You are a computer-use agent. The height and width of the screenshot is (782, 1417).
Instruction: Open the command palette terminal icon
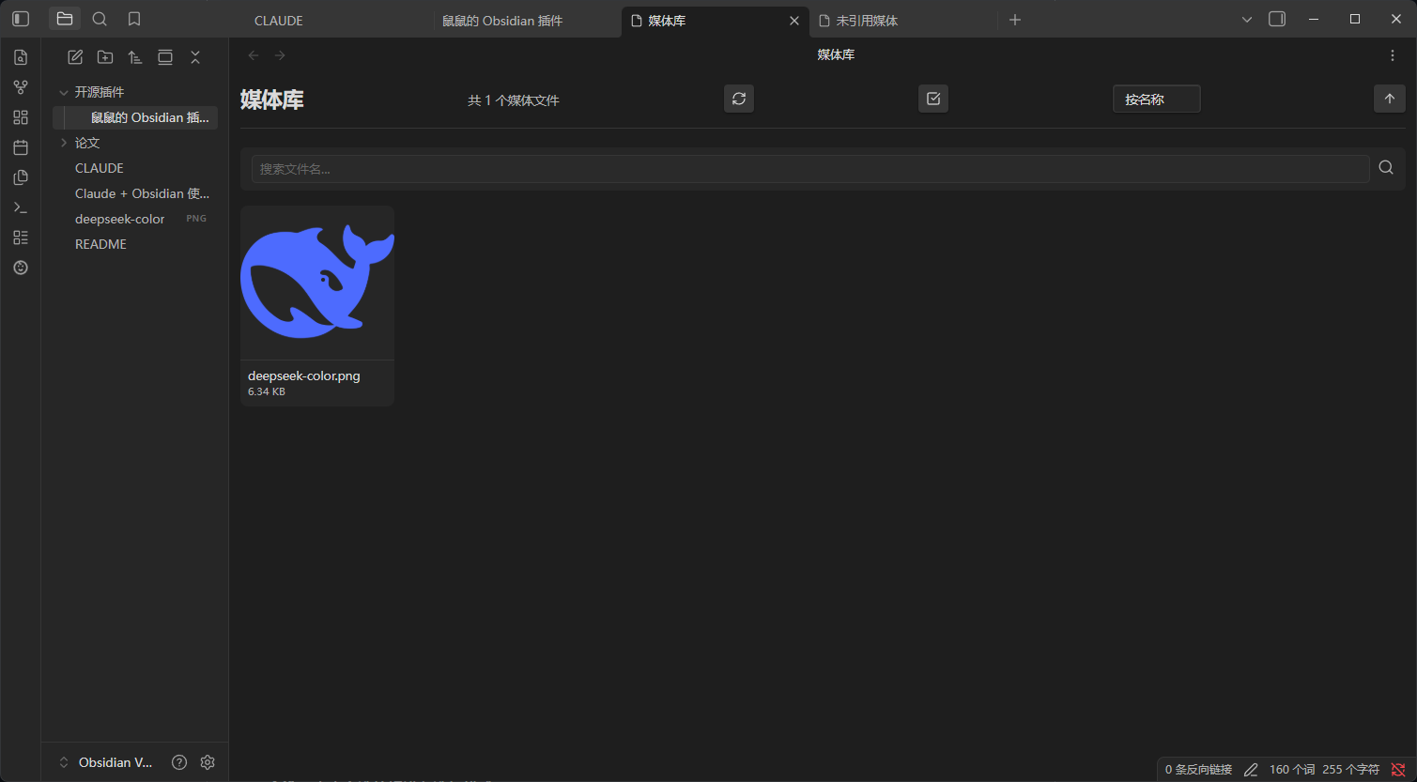[21, 207]
